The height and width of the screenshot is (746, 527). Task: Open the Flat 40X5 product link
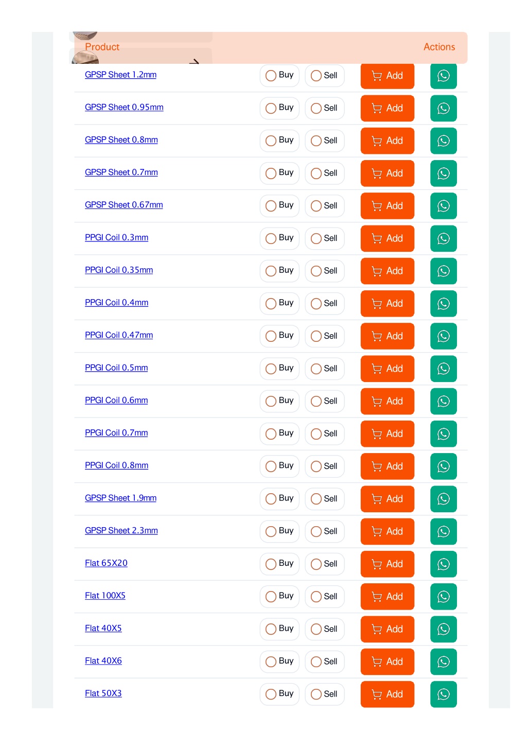[x=103, y=628]
